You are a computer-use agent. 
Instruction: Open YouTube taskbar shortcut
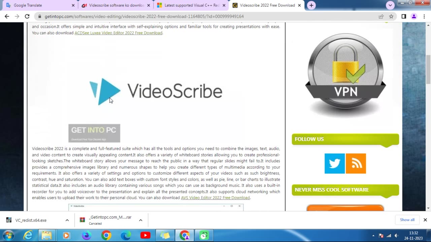(145, 235)
